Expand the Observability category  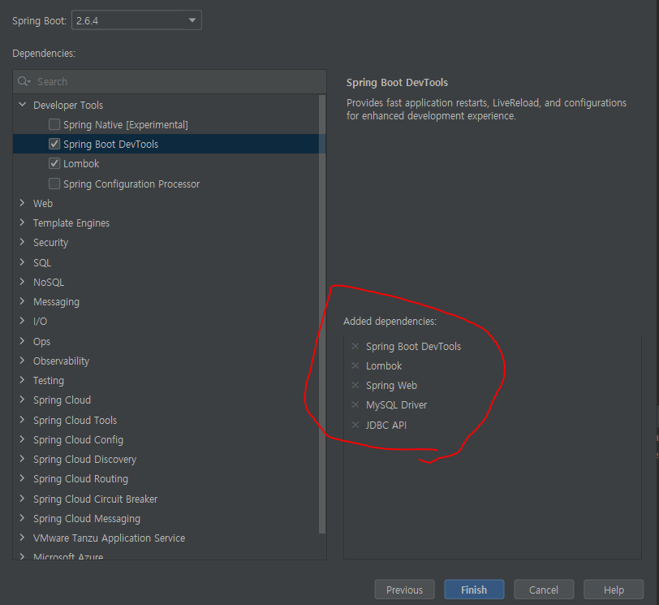point(22,361)
